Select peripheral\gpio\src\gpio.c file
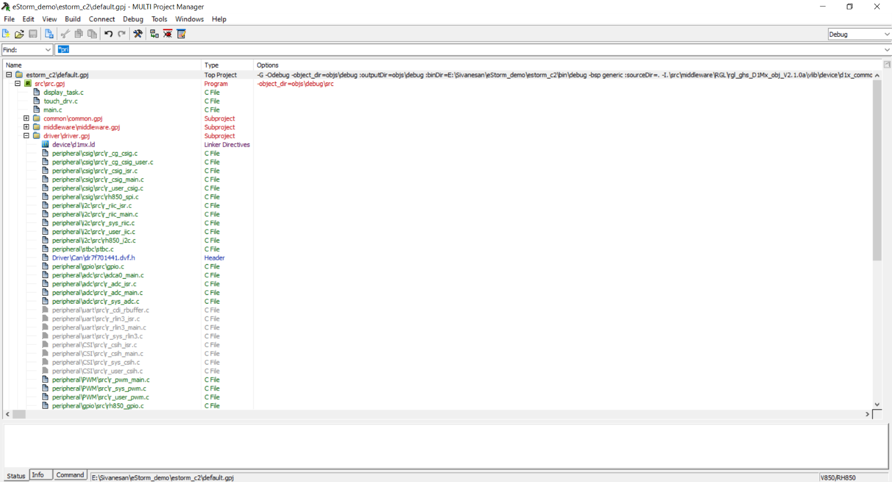 point(88,266)
